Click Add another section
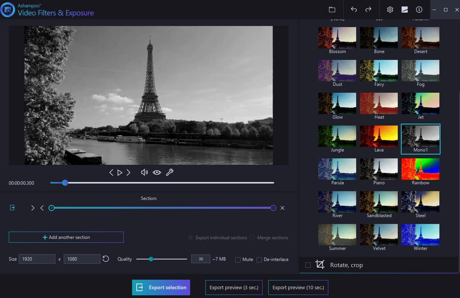 [x=66, y=237]
